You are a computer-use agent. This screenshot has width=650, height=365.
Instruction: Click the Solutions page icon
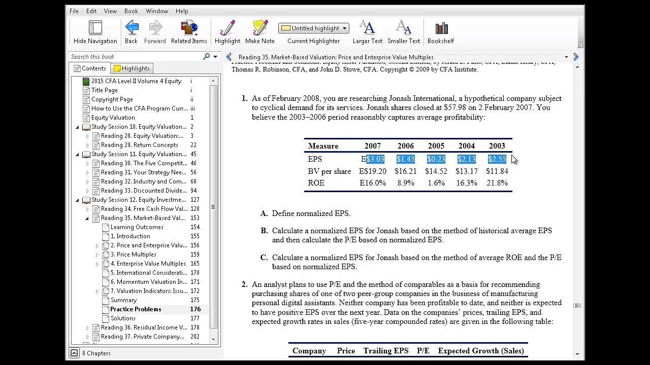[x=105, y=318]
